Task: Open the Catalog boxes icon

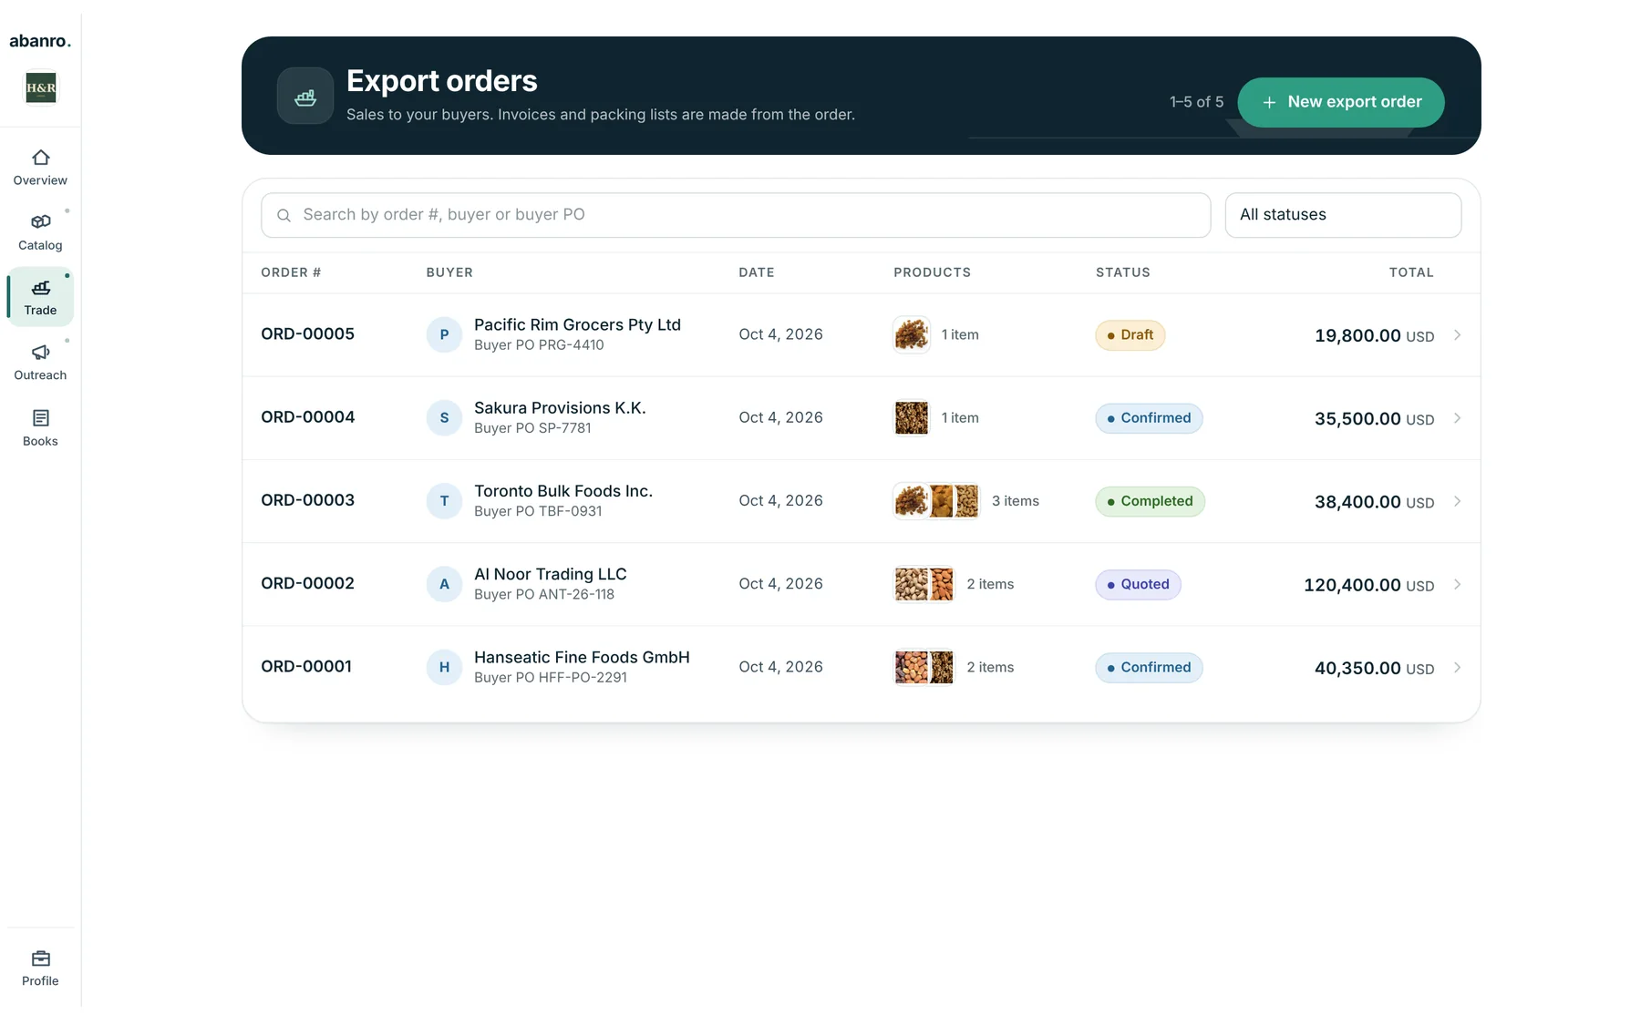Action: pyautogui.click(x=40, y=222)
